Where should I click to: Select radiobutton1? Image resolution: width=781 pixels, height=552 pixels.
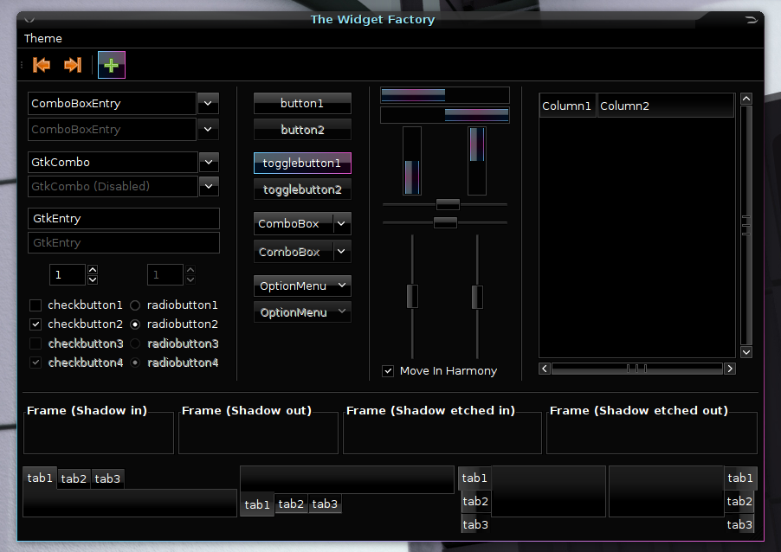click(135, 305)
